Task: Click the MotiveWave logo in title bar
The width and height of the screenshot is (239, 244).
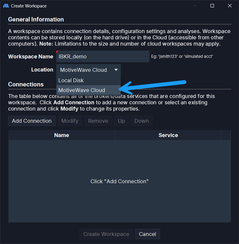Action: (6, 6)
